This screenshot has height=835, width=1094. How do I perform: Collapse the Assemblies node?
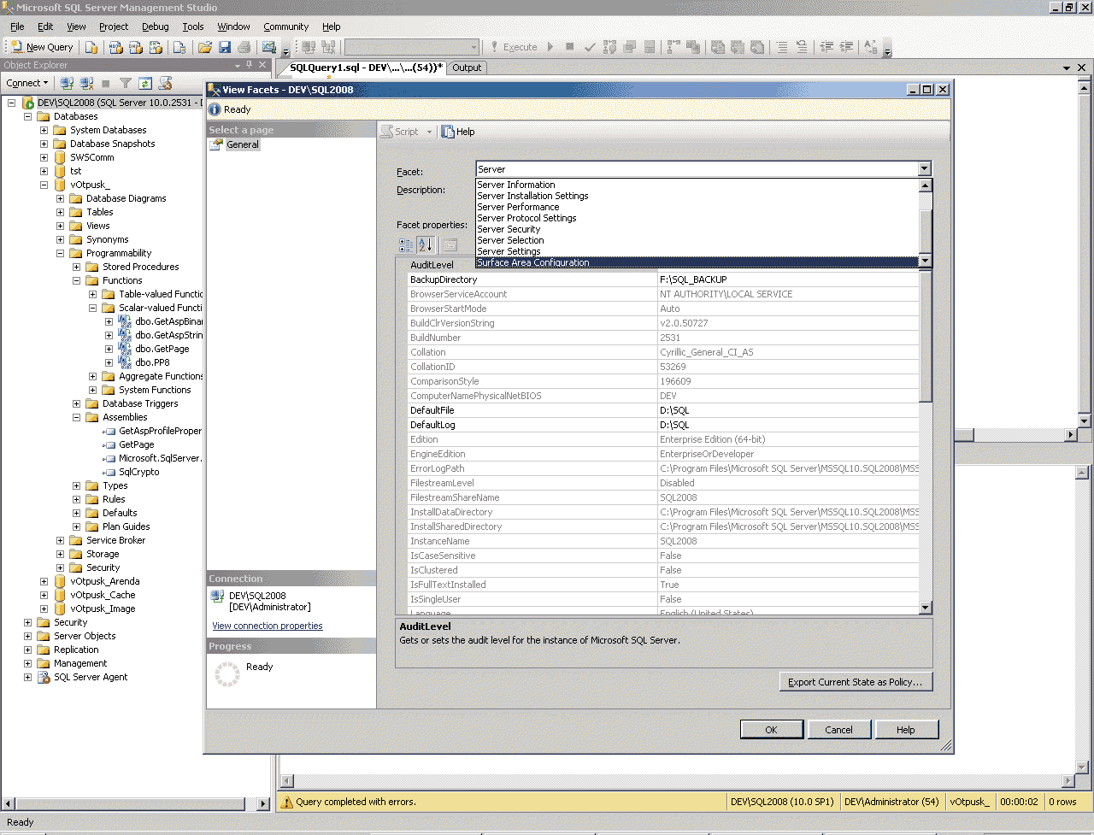coord(76,417)
